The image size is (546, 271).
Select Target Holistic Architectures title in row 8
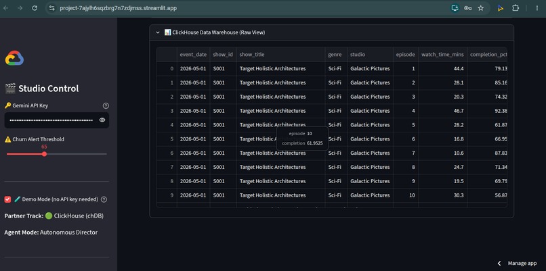click(280, 181)
